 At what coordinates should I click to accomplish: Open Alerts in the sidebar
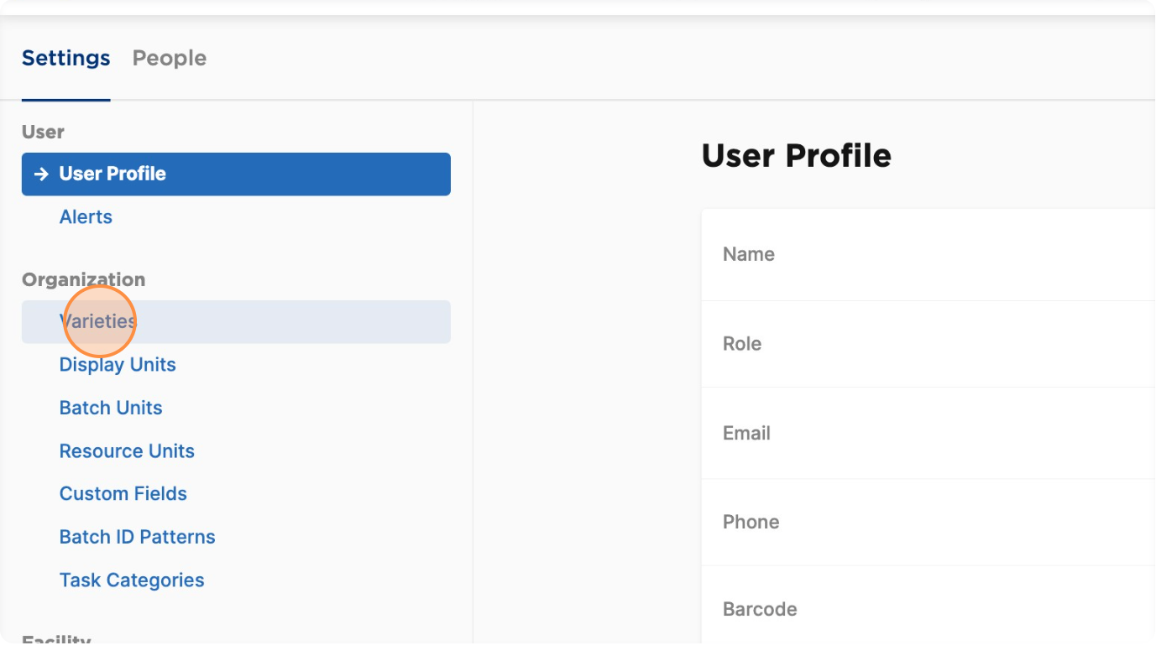coord(86,216)
